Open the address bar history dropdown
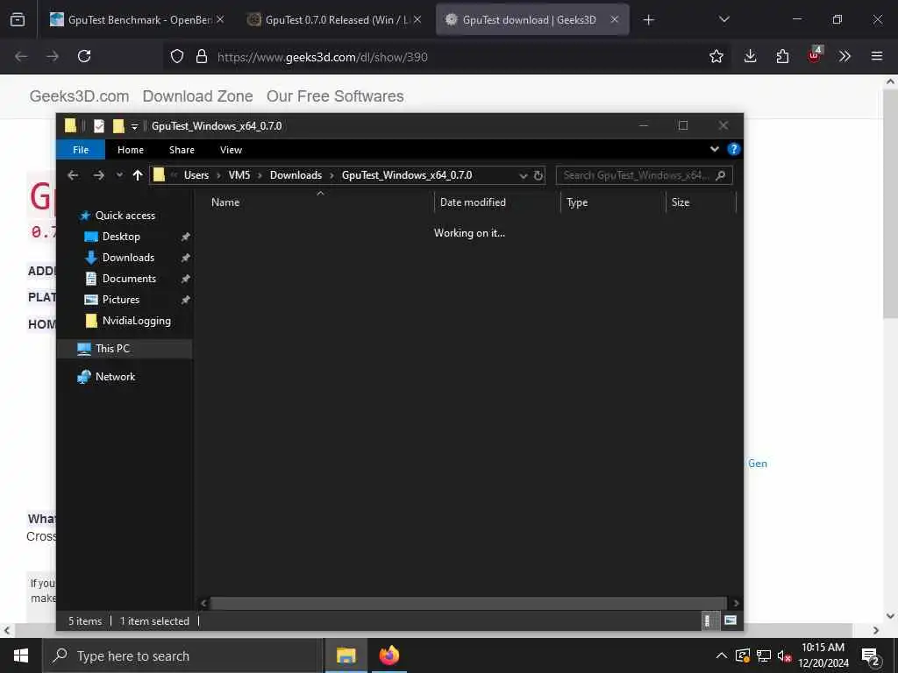 pyautogui.click(x=523, y=175)
